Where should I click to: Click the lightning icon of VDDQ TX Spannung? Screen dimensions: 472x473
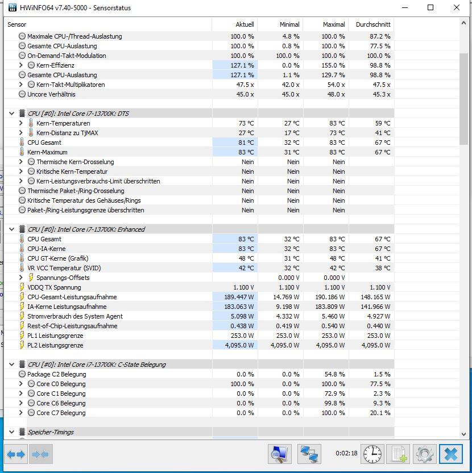pos(22,287)
